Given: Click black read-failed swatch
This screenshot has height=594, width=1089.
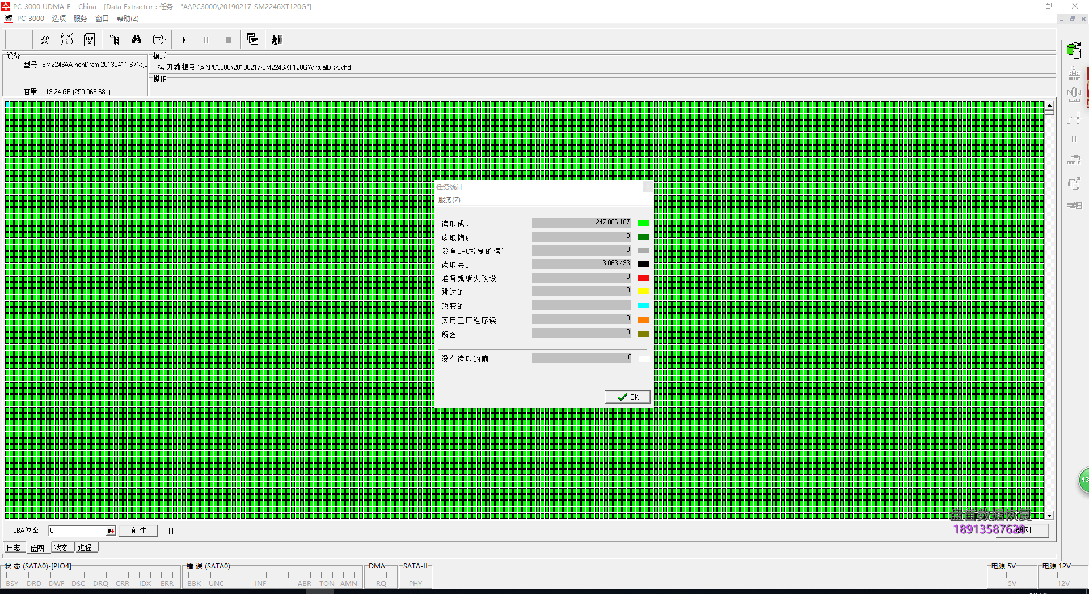Looking at the screenshot, I should click(x=644, y=264).
